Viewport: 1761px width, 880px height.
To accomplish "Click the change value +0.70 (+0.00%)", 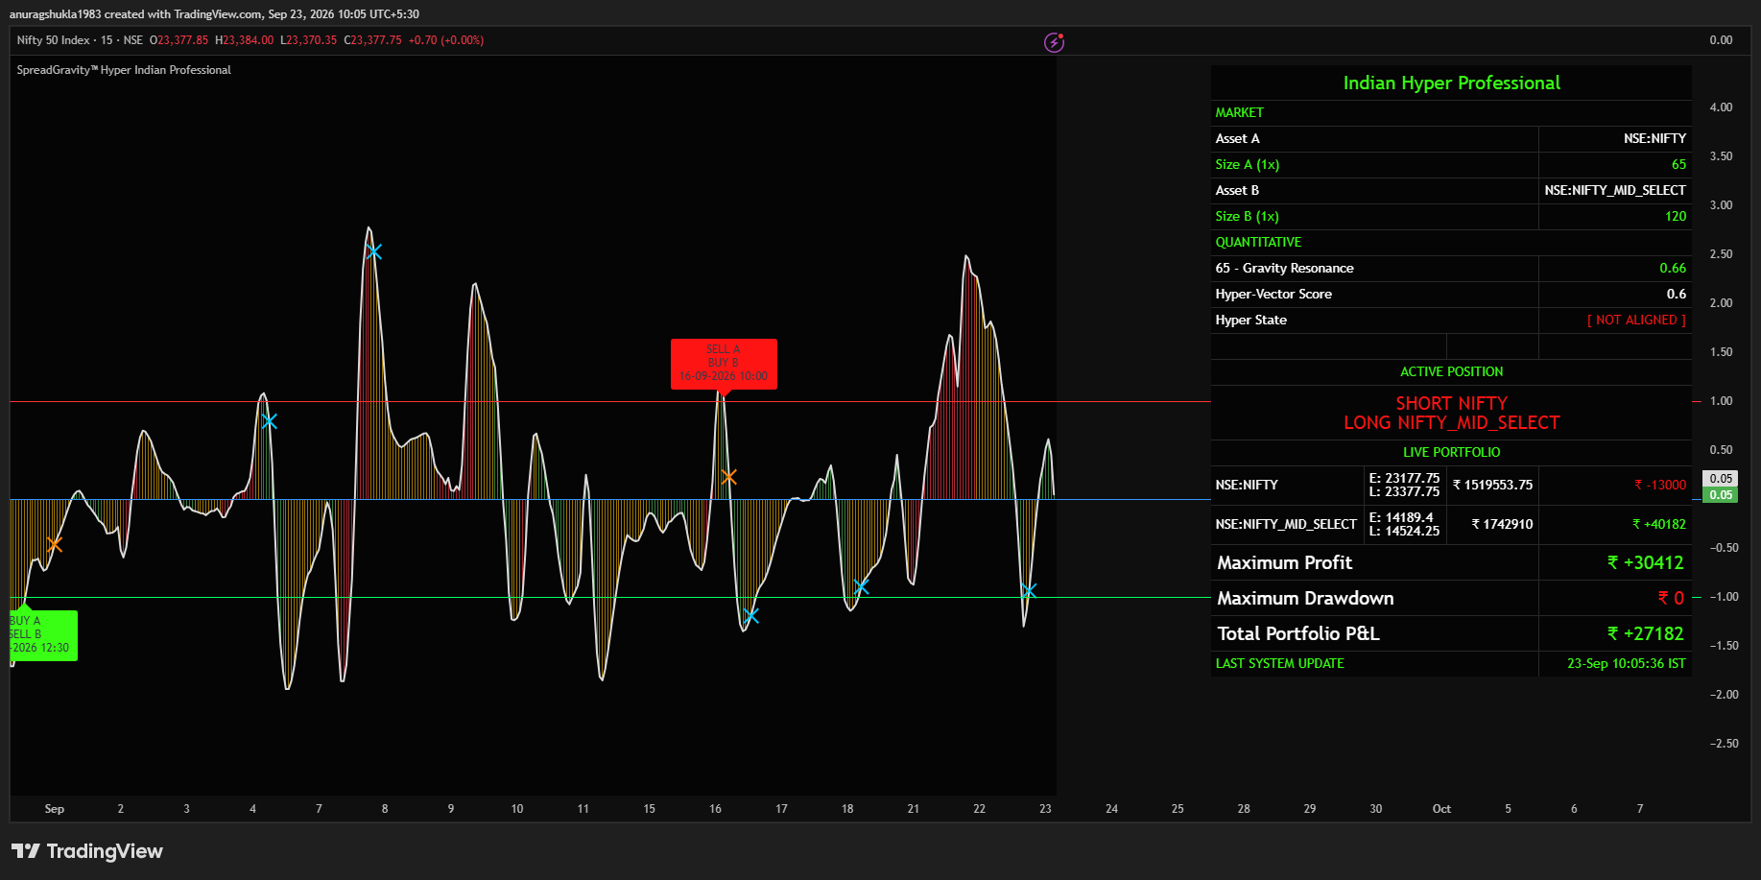I will 446,40.
